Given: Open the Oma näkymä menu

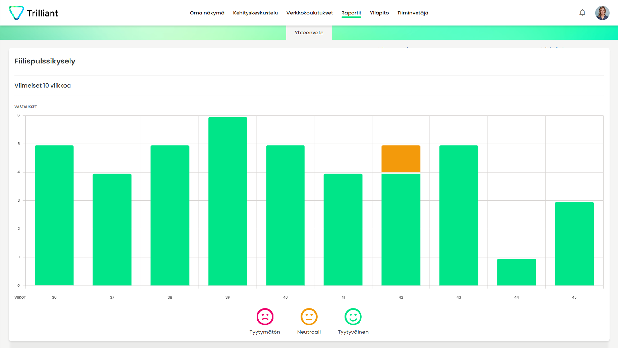Looking at the screenshot, I should [x=207, y=13].
